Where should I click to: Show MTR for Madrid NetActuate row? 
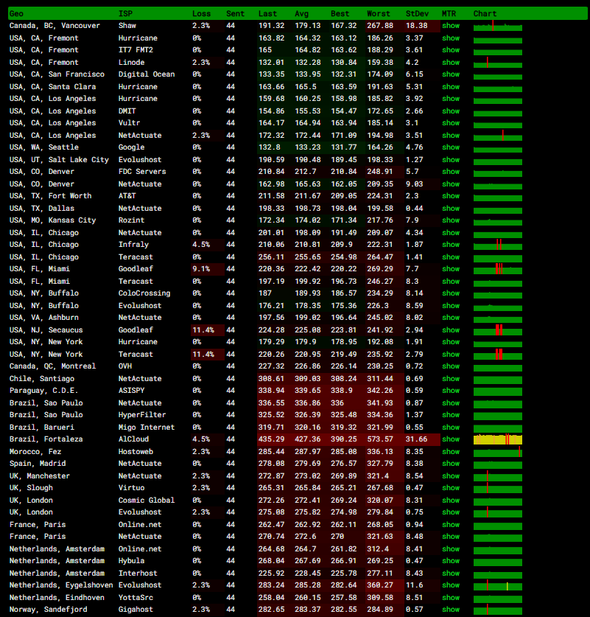coord(450,464)
